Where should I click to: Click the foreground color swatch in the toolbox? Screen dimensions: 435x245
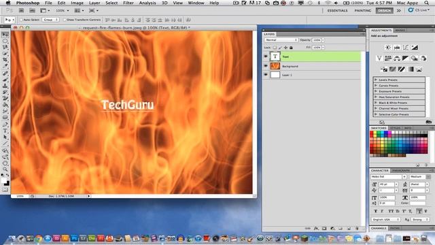pos(4,181)
